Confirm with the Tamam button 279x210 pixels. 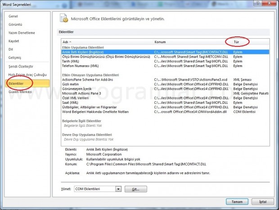(237, 202)
